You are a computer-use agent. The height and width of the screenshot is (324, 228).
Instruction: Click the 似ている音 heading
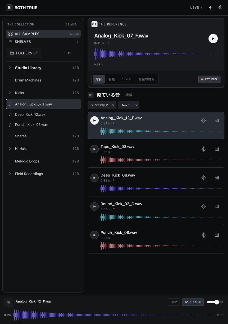(x=108, y=95)
